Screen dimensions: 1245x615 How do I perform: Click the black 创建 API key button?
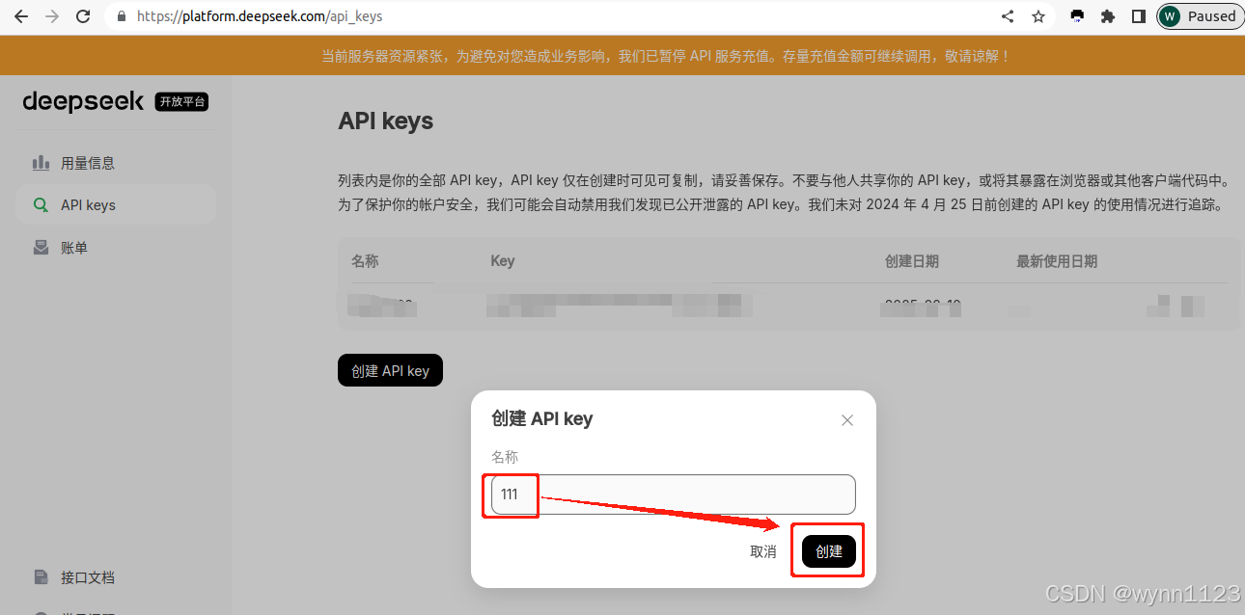390,370
